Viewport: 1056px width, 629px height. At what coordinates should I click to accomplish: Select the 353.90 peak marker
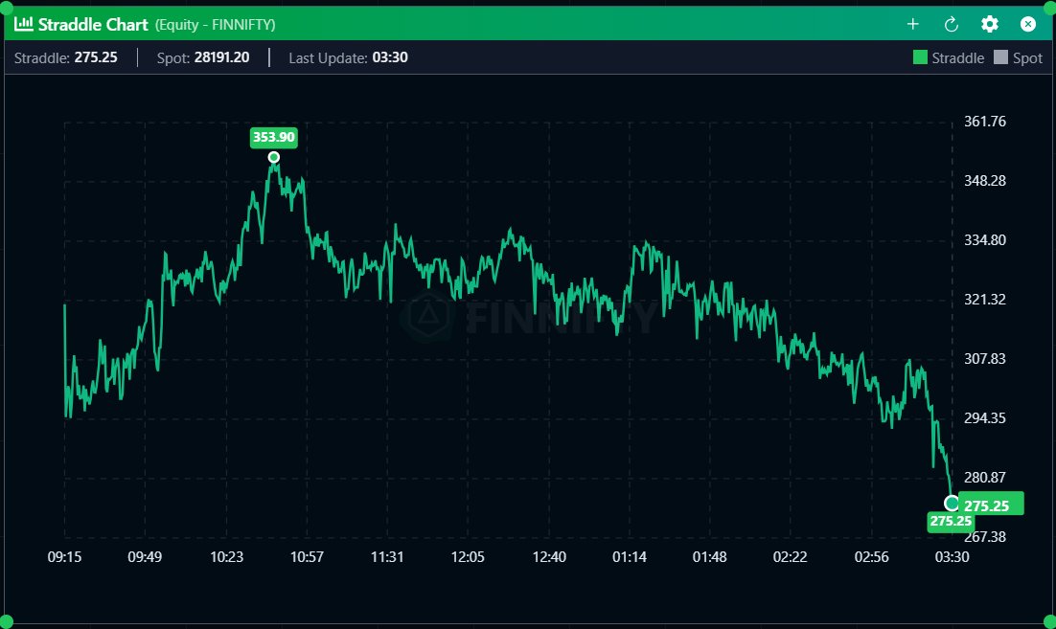pyautogui.click(x=273, y=157)
